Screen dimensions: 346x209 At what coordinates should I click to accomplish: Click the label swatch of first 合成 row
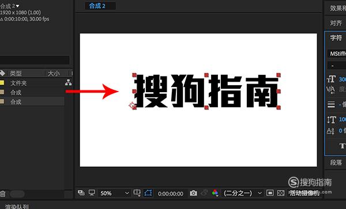tap(2, 92)
